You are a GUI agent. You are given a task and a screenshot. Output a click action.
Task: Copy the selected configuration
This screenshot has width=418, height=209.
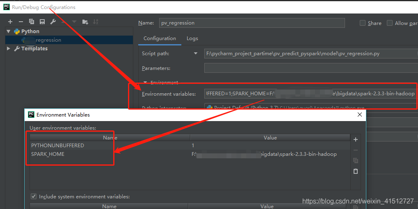(32, 22)
